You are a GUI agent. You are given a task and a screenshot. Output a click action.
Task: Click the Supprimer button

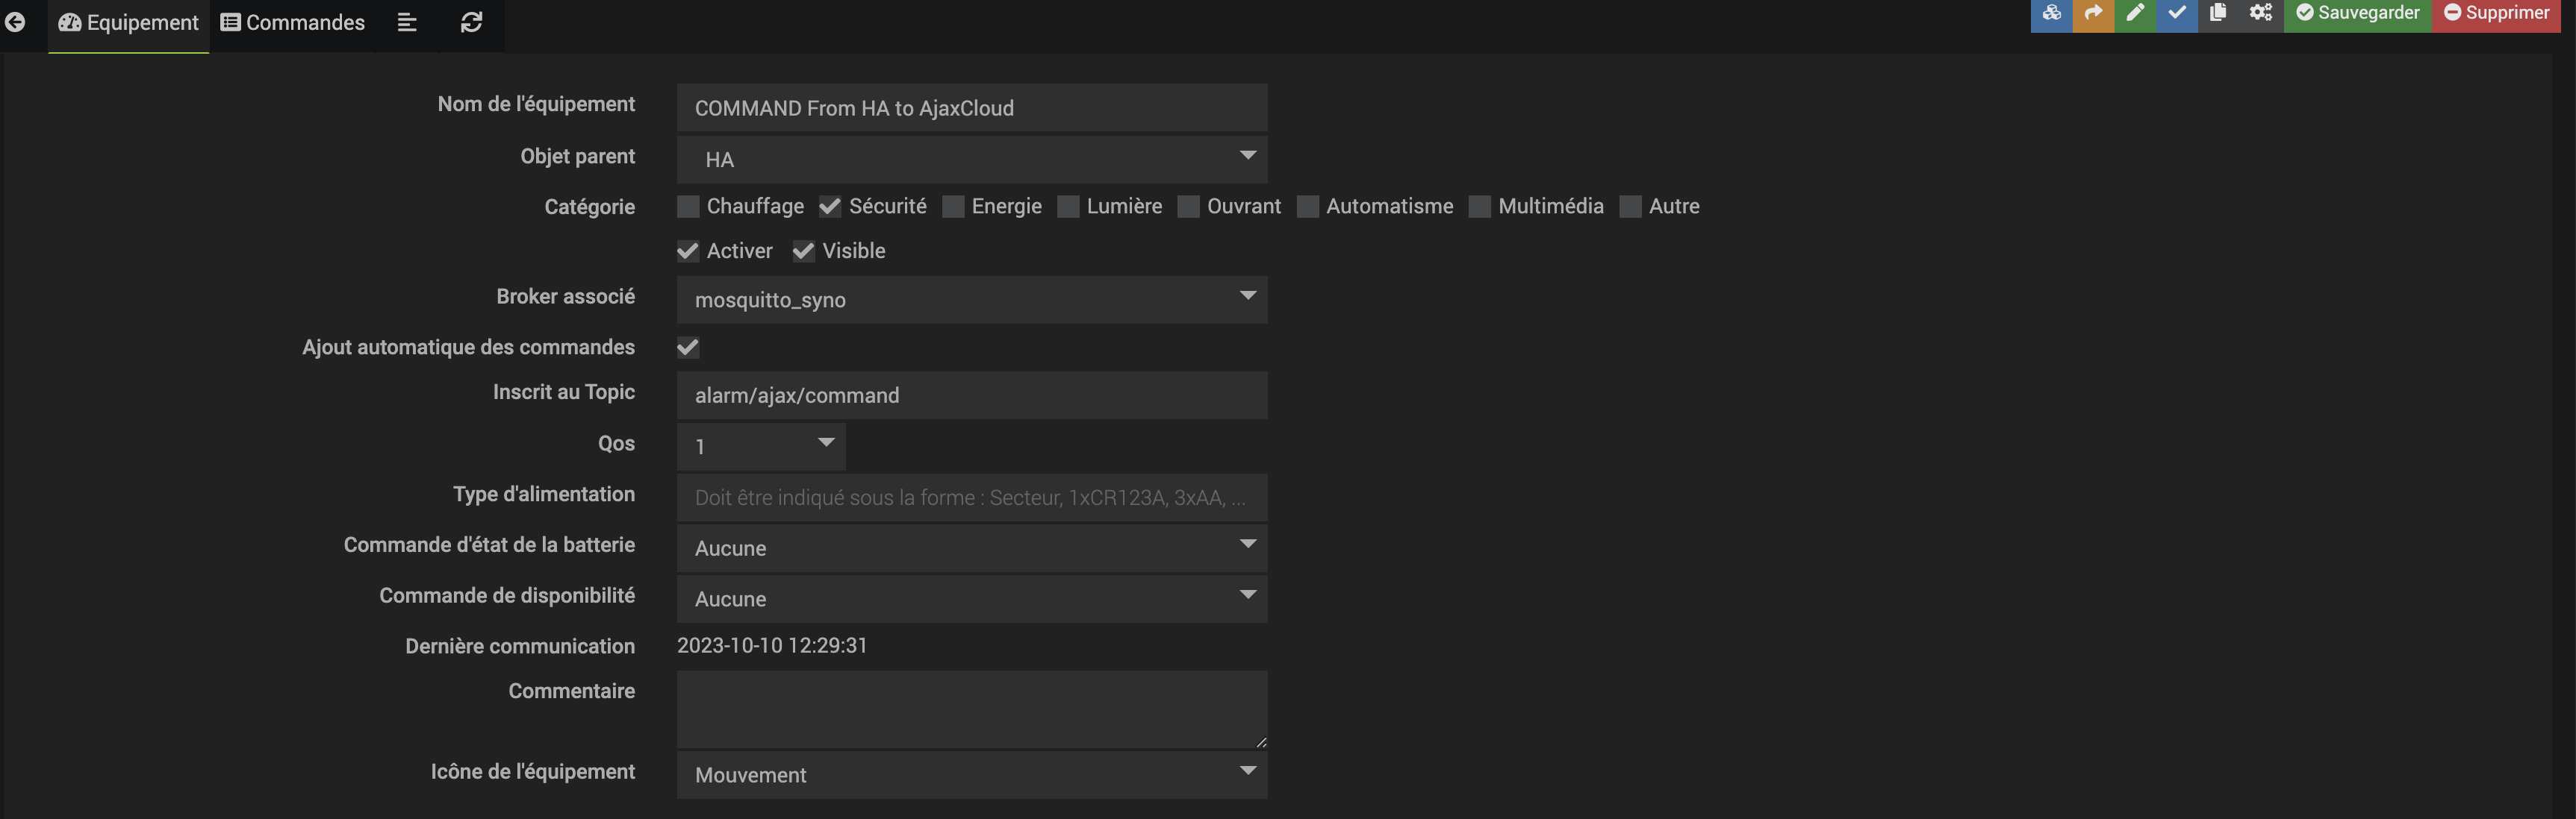coord(2496,13)
